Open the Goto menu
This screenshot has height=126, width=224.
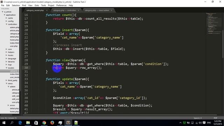(37, 6)
